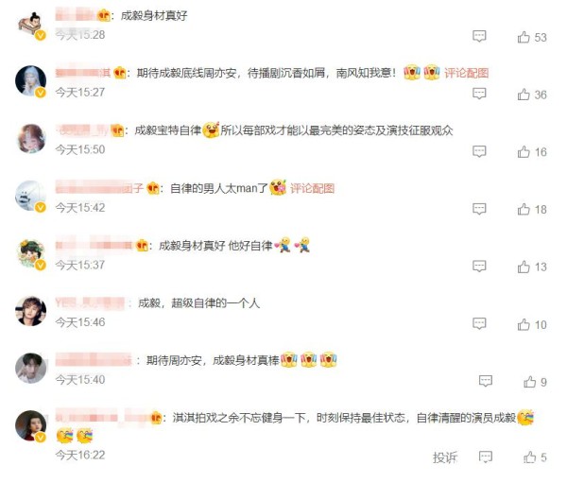The width and height of the screenshot is (567, 483).
Task: Reply to the 15:42 comment
Action: tap(479, 209)
